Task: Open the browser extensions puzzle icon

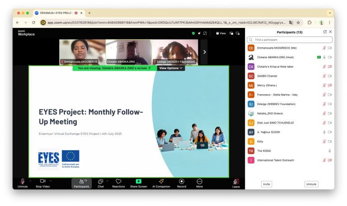Action: 309,23
